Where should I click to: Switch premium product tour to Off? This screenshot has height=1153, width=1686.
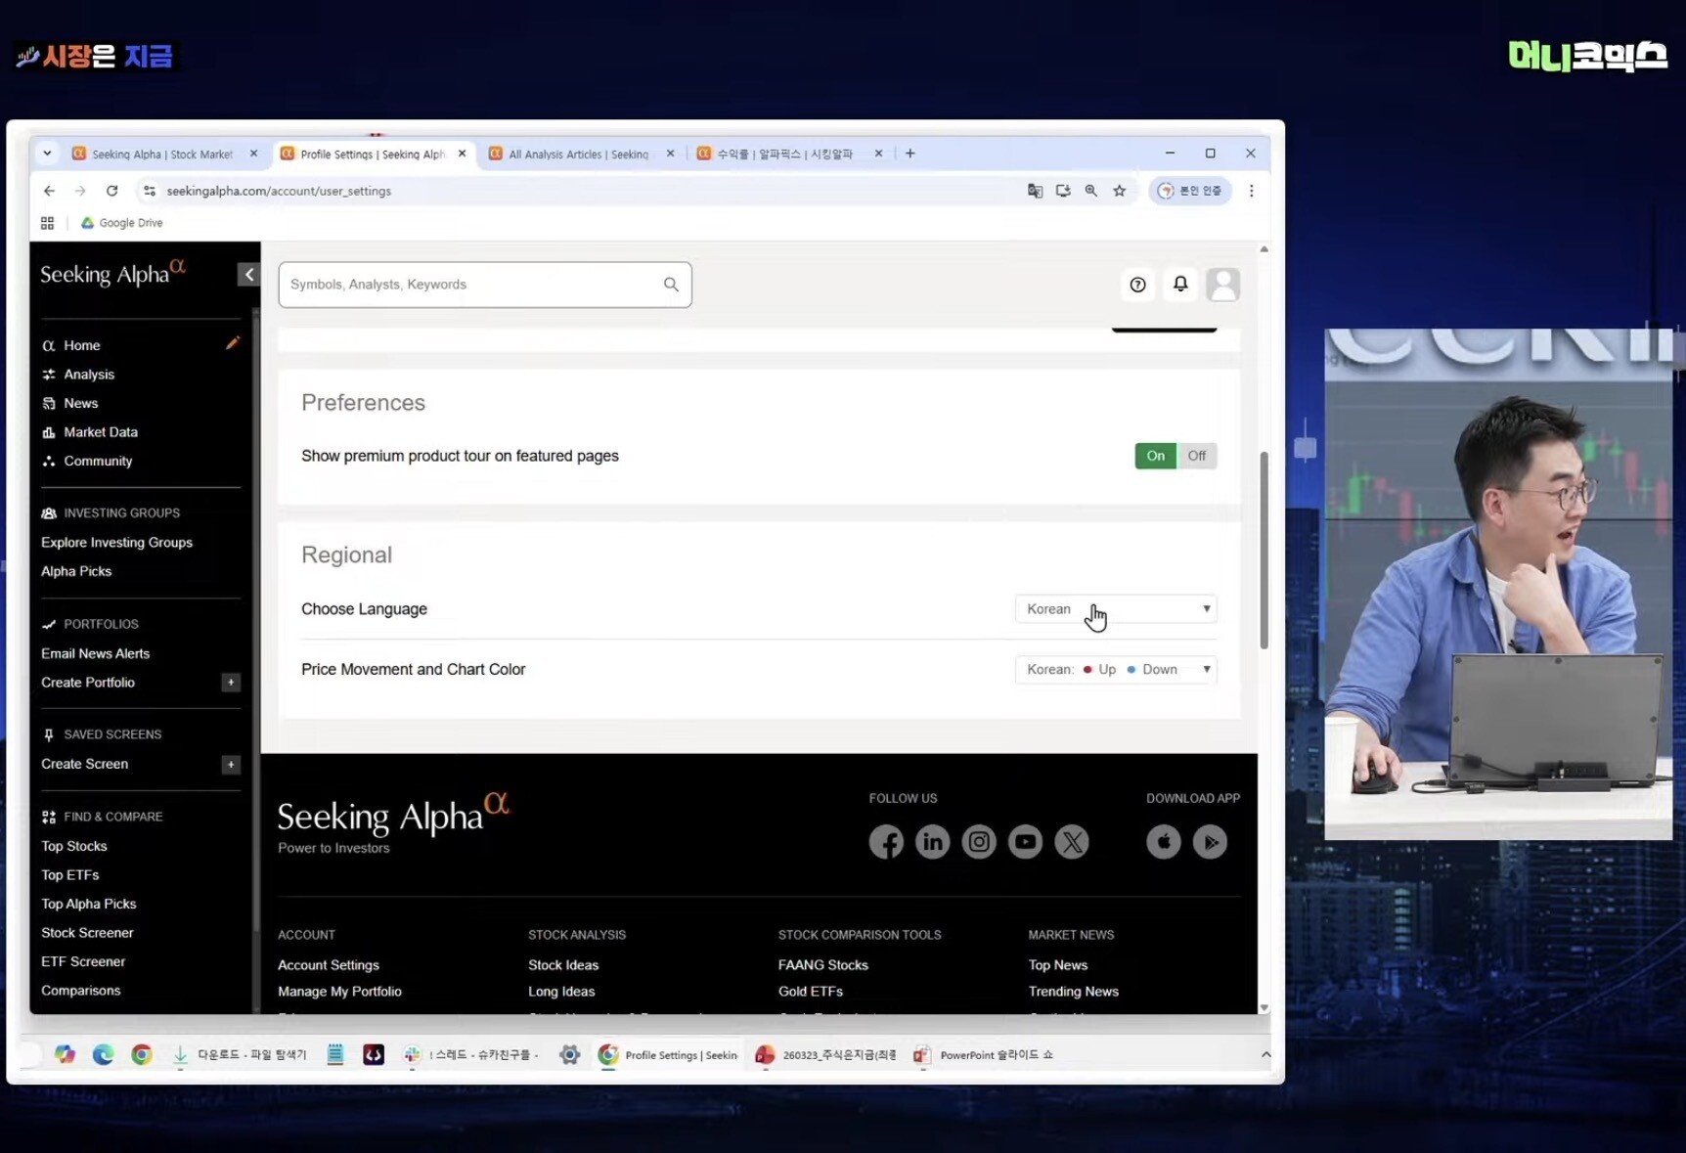1196,456
